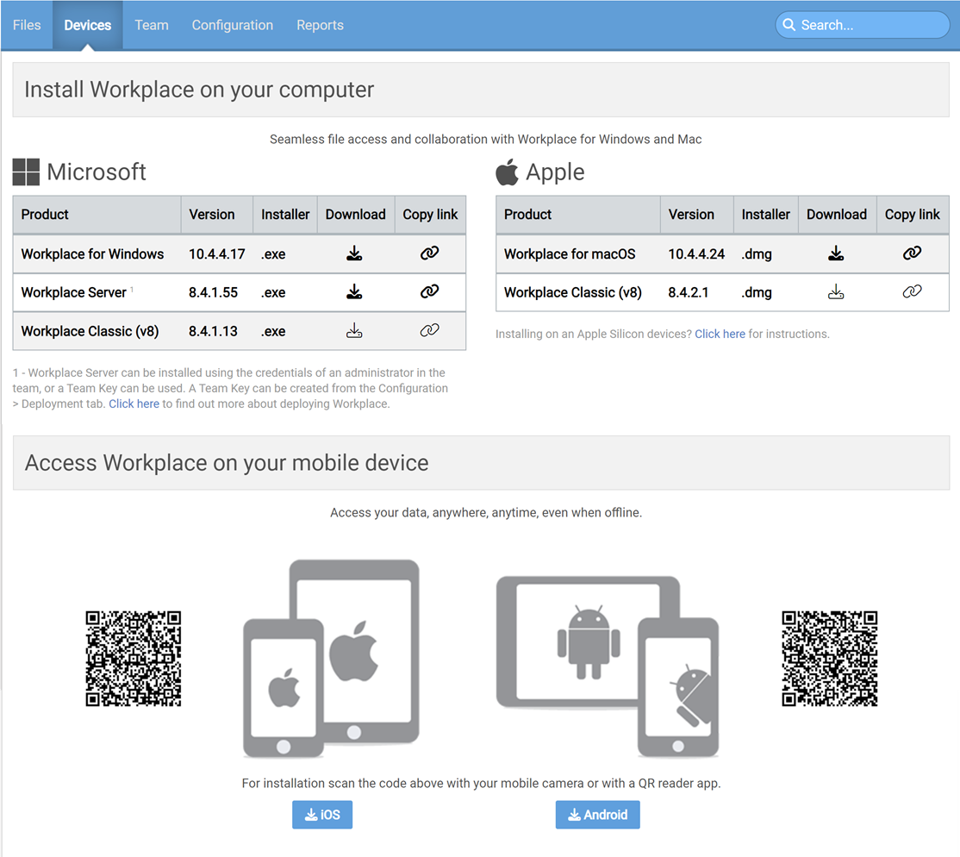Download Workplace for Windows installer

pyautogui.click(x=354, y=253)
